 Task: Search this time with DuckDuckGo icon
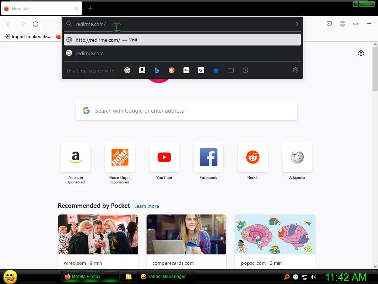[x=172, y=70]
